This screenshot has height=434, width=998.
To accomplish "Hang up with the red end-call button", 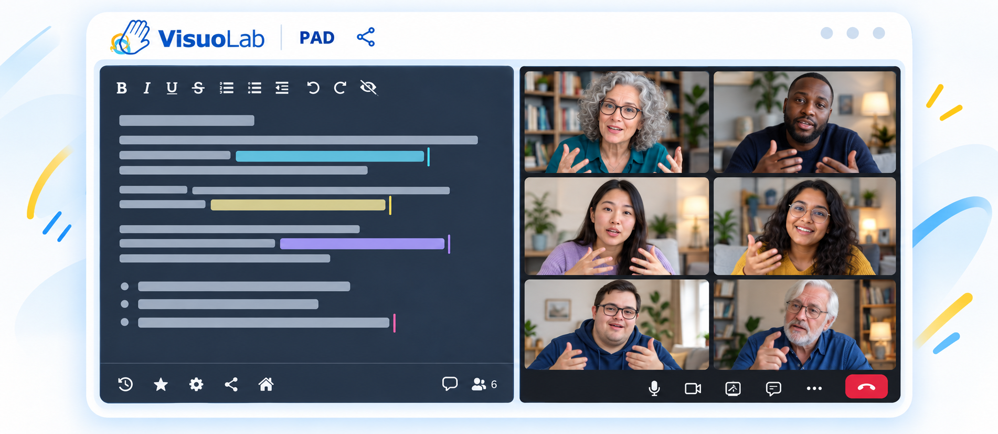I will click(866, 387).
